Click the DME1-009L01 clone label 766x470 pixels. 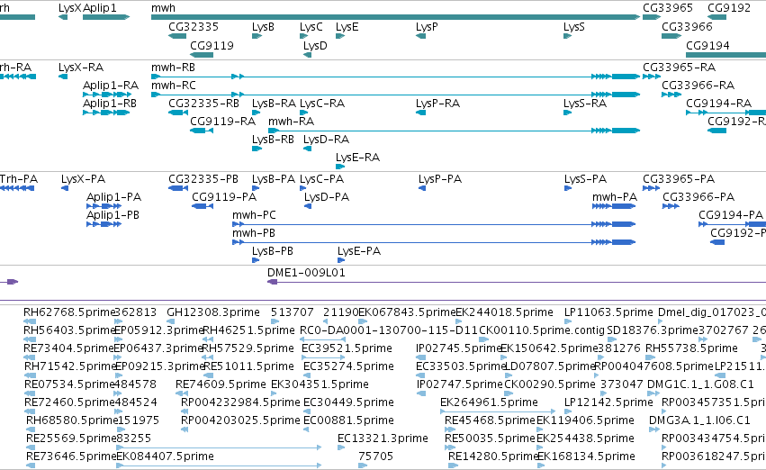point(306,273)
